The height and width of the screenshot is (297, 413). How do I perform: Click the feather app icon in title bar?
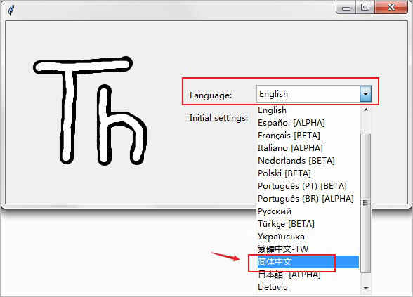[11, 11]
